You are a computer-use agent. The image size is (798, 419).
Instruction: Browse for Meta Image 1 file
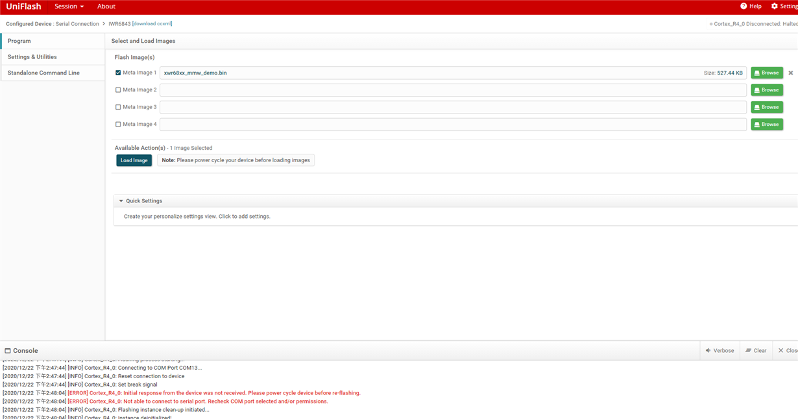[767, 73]
